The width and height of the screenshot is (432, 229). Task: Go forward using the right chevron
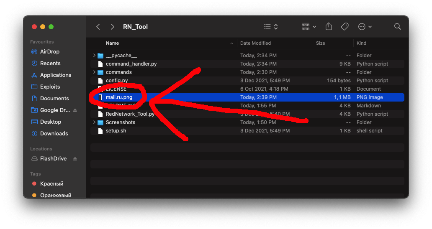pos(112,27)
